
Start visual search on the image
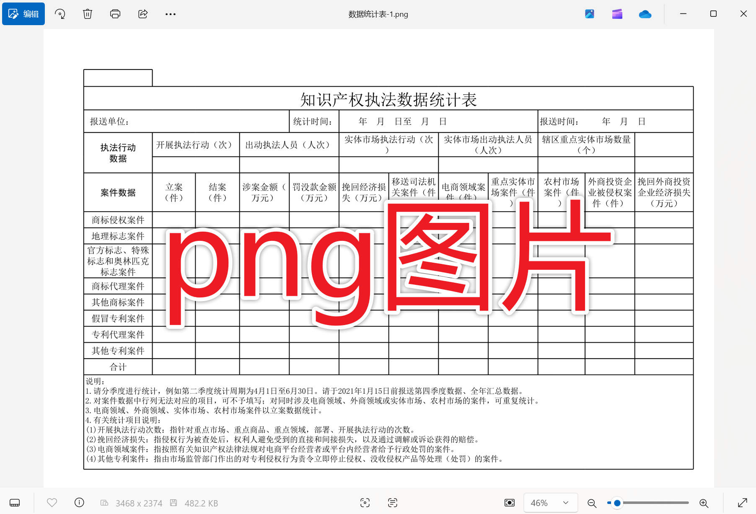coord(364,503)
